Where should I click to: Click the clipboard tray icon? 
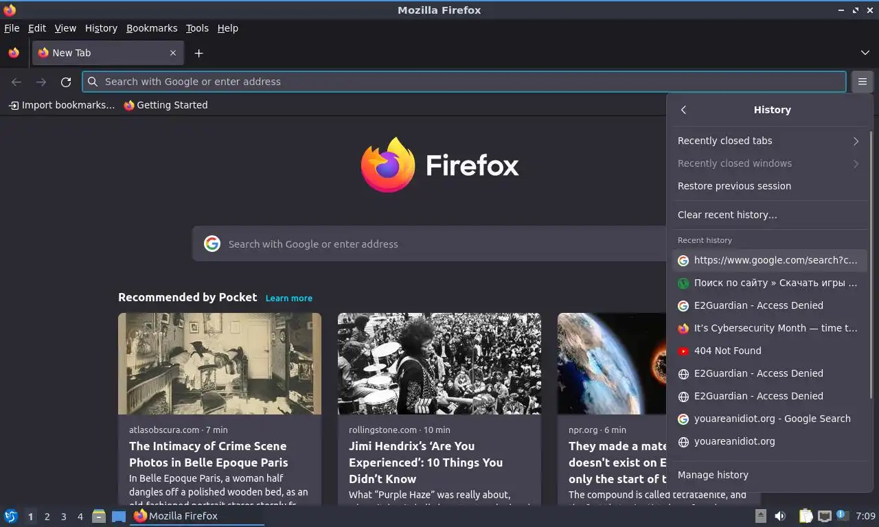806,516
